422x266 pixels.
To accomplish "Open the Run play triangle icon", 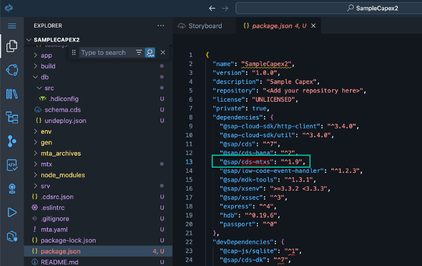I will [12, 213].
